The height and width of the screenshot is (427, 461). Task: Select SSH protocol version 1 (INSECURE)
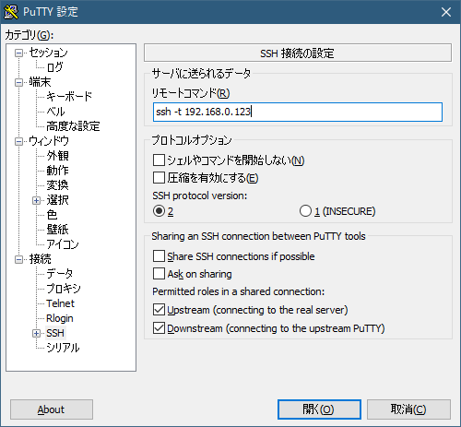[305, 211]
